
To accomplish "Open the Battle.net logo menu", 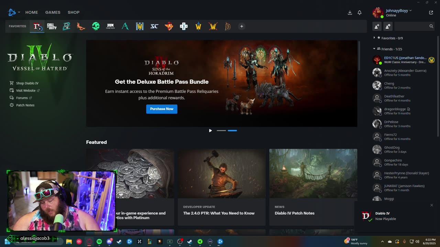I will 14,12.
